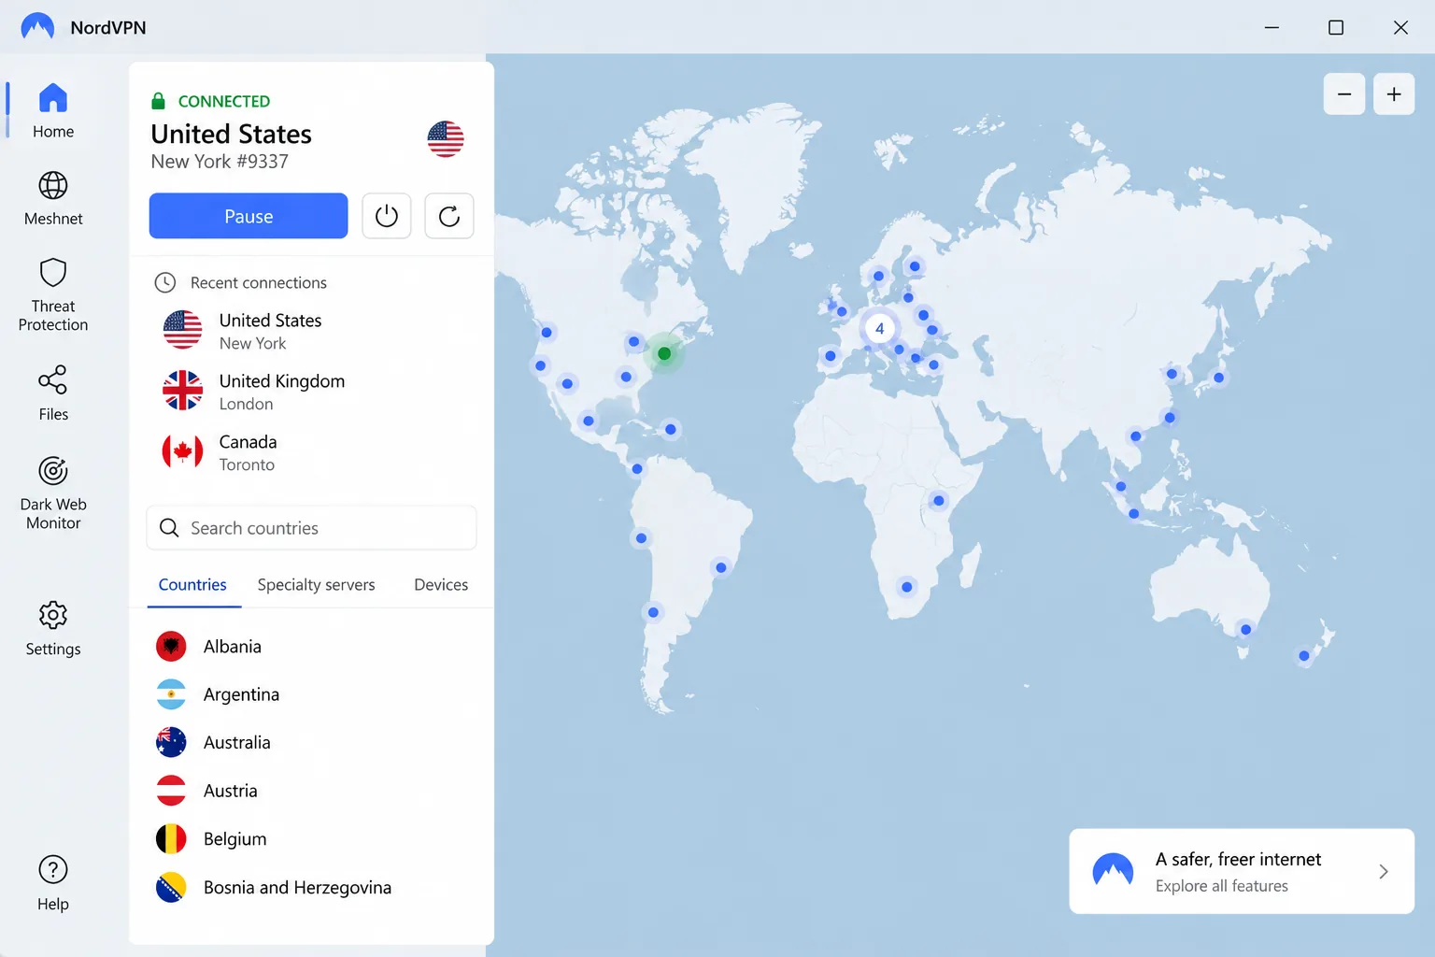The width and height of the screenshot is (1435, 957).
Task: Open the Files sharing icon
Action: tap(53, 379)
